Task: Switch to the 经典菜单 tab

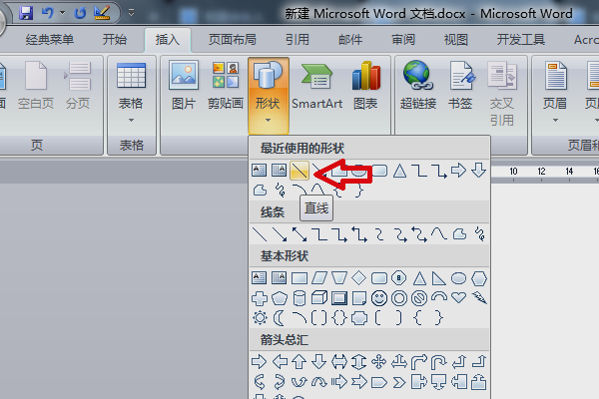Action: pyautogui.click(x=50, y=40)
